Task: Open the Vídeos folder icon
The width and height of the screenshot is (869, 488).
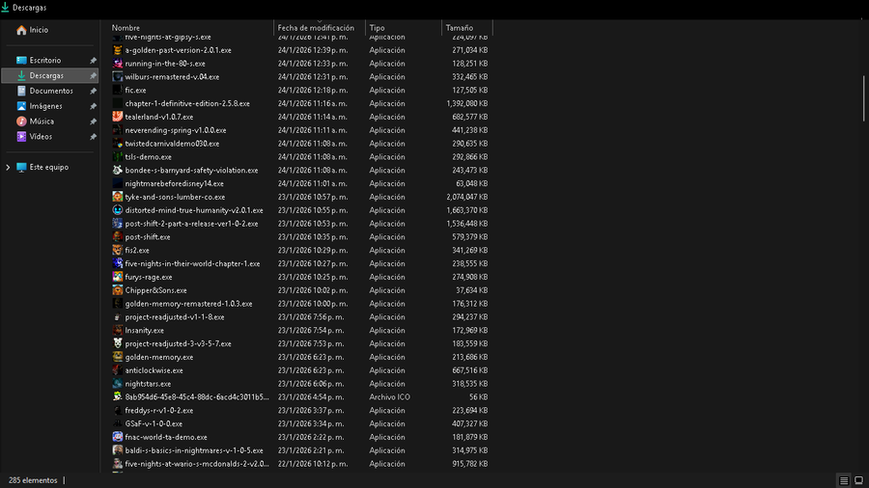Action: tap(21, 137)
